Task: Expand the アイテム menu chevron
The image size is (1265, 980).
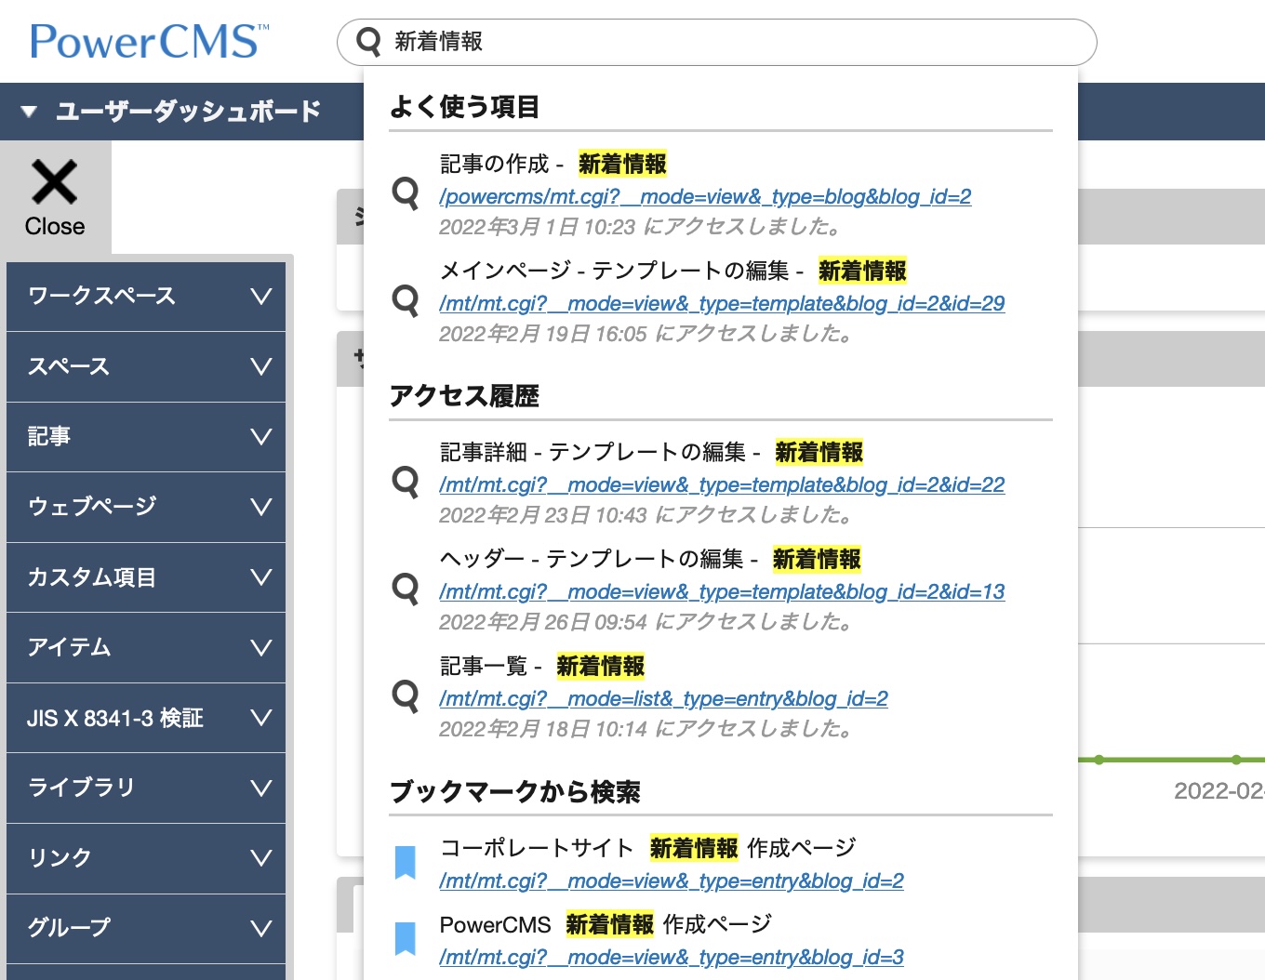Action: coord(261,648)
